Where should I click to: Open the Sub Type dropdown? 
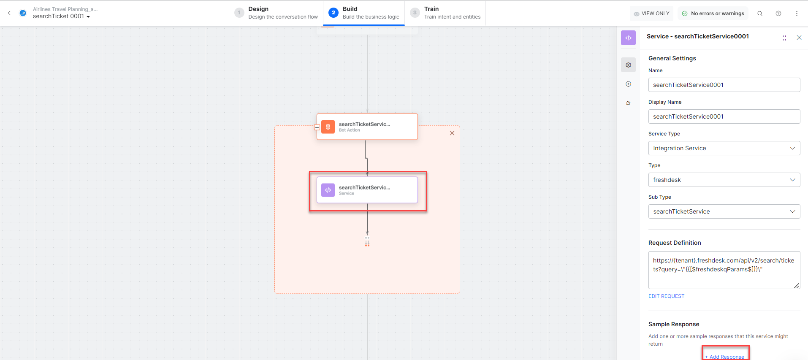[x=724, y=211]
